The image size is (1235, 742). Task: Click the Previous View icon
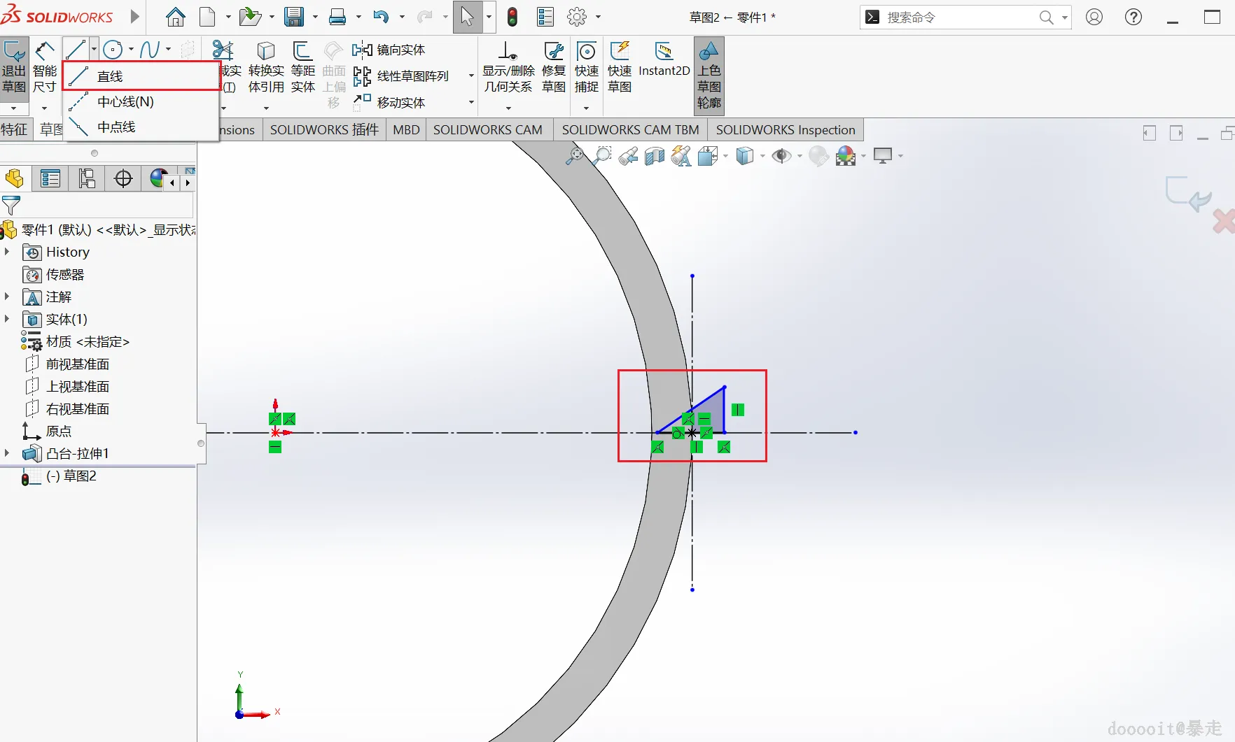pyautogui.click(x=628, y=156)
